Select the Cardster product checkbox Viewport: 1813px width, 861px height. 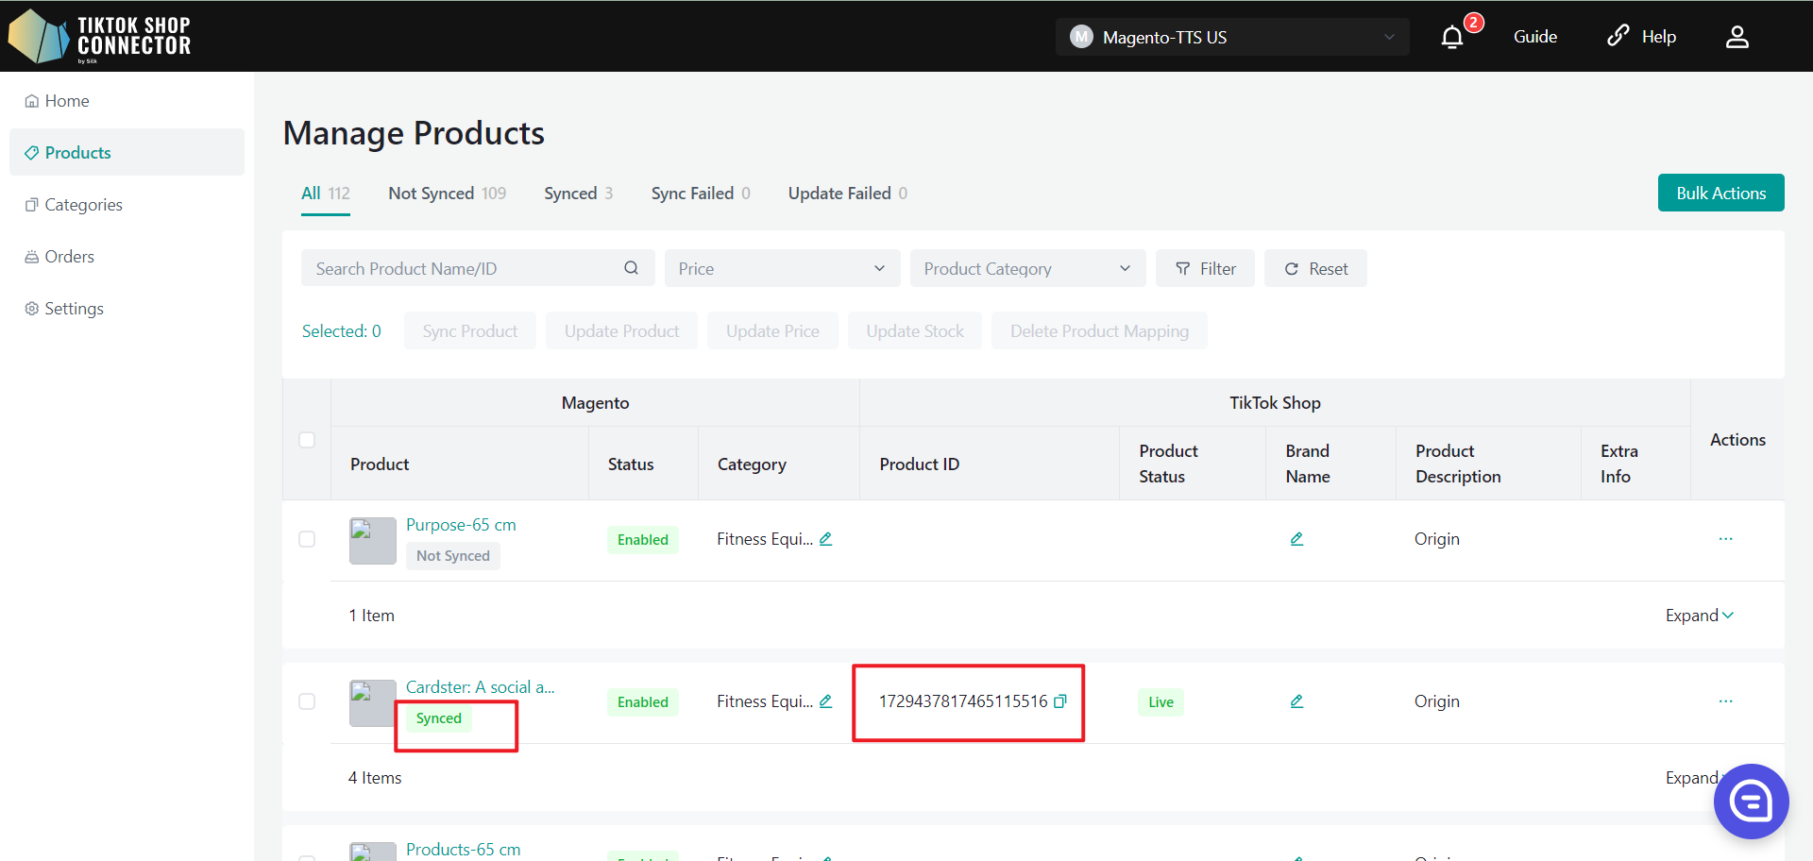coord(307,701)
